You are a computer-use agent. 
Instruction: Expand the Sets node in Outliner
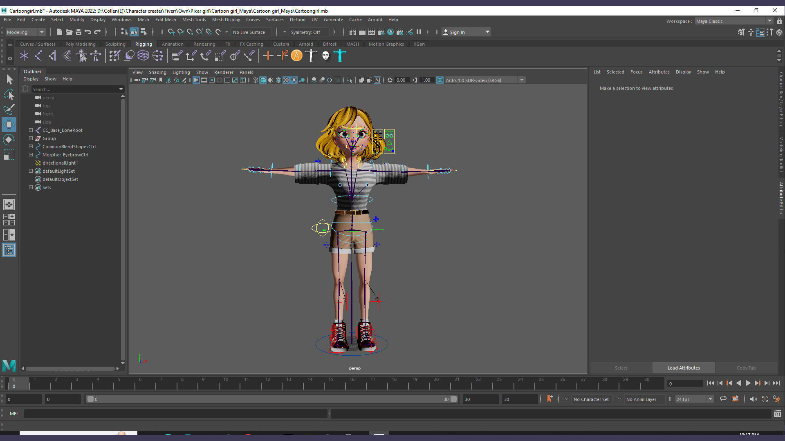point(31,187)
